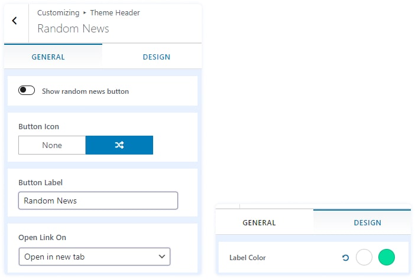
Task: Click the Random News section title
Action: click(x=73, y=28)
